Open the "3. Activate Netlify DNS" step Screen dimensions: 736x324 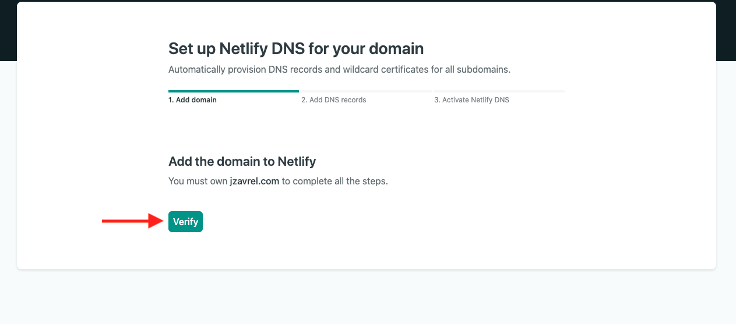pyautogui.click(x=471, y=100)
